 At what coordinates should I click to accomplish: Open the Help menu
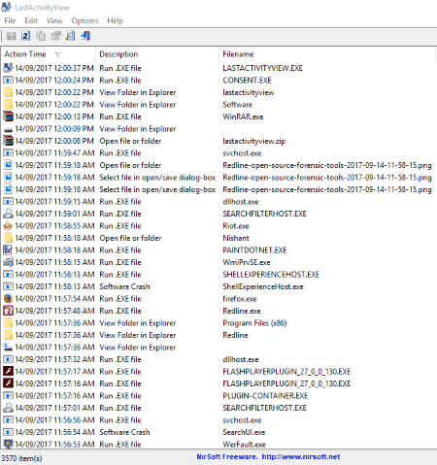point(116,21)
